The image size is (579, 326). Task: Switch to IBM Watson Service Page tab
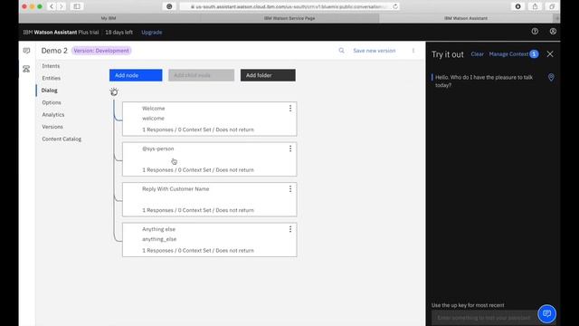(x=289, y=18)
